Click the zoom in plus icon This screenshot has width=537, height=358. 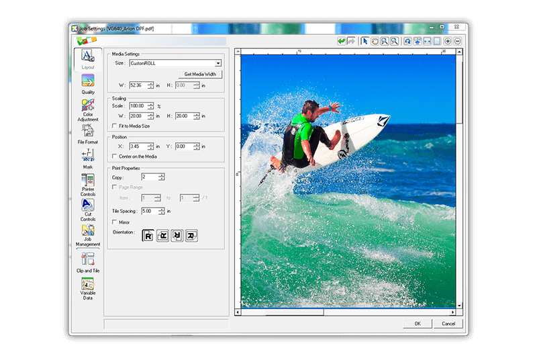(448, 41)
